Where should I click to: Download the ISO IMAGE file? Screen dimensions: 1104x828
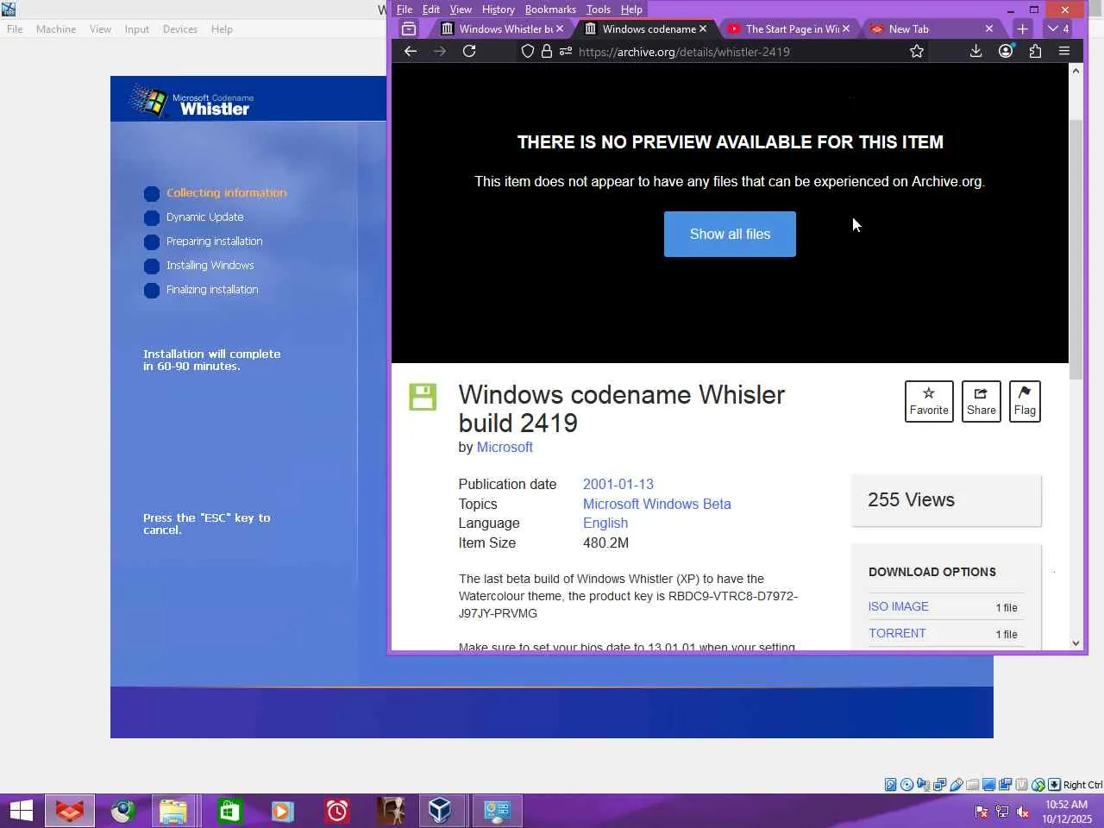click(899, 606)
